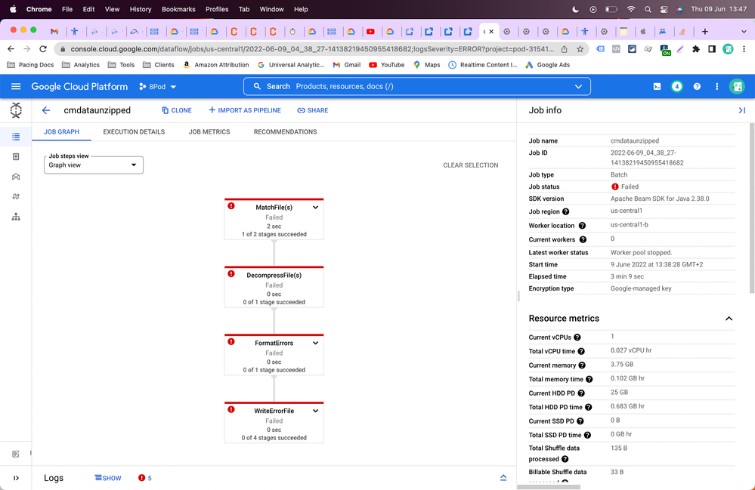The height and width of the screenshot is (490, 755).
Task: Click the Total HDD PD time help icon
Action: coord(589,407)
